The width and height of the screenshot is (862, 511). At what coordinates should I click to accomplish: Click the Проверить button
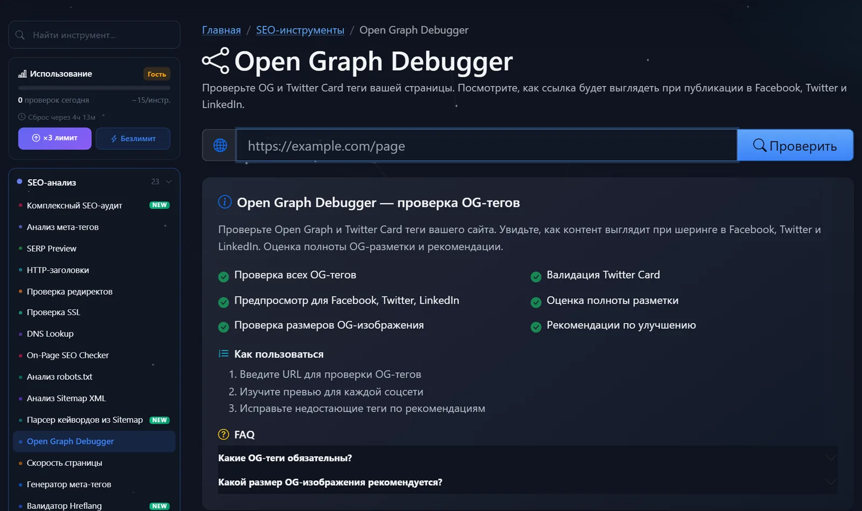795,145
